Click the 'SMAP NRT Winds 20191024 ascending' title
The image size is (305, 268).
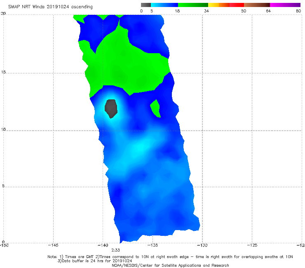click(50, 7)
